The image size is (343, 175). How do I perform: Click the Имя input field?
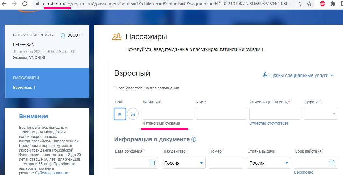(x=221, y=114)
